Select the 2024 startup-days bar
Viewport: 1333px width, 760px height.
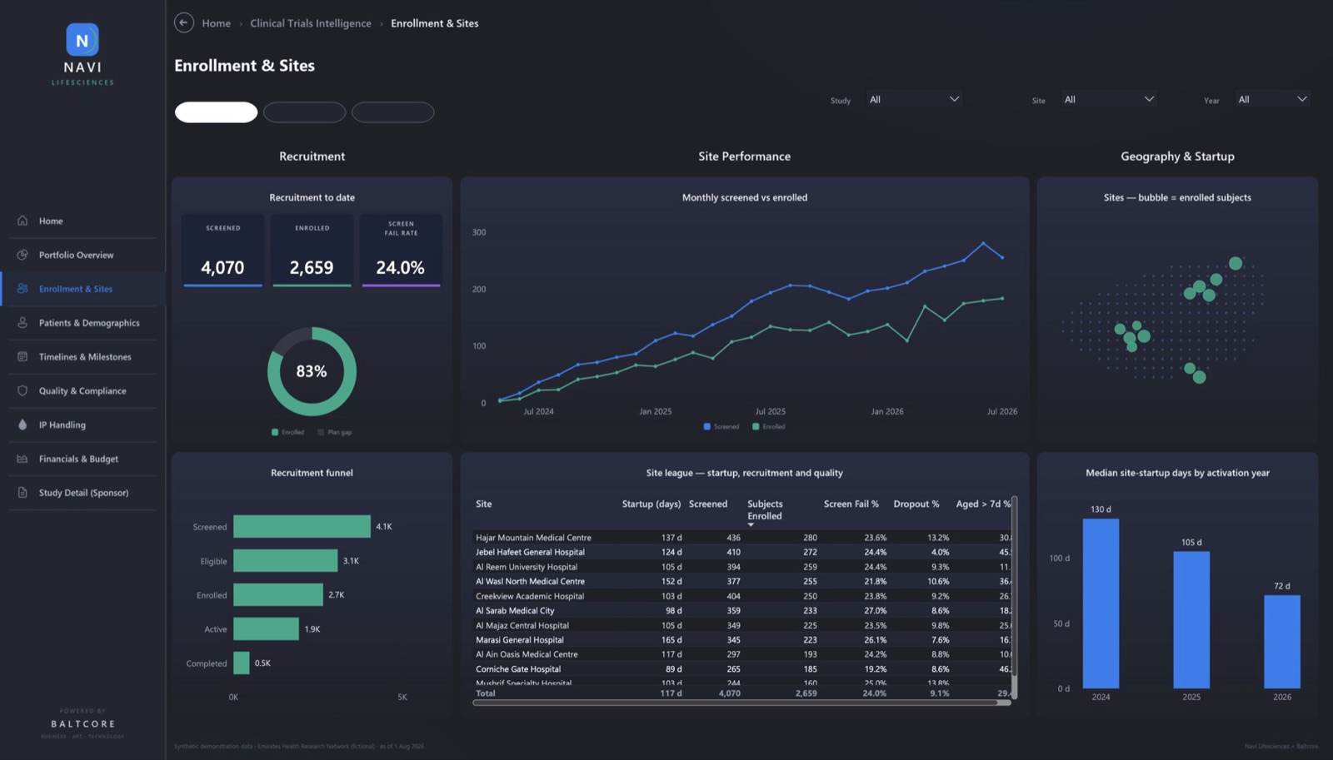[1101, 604]
